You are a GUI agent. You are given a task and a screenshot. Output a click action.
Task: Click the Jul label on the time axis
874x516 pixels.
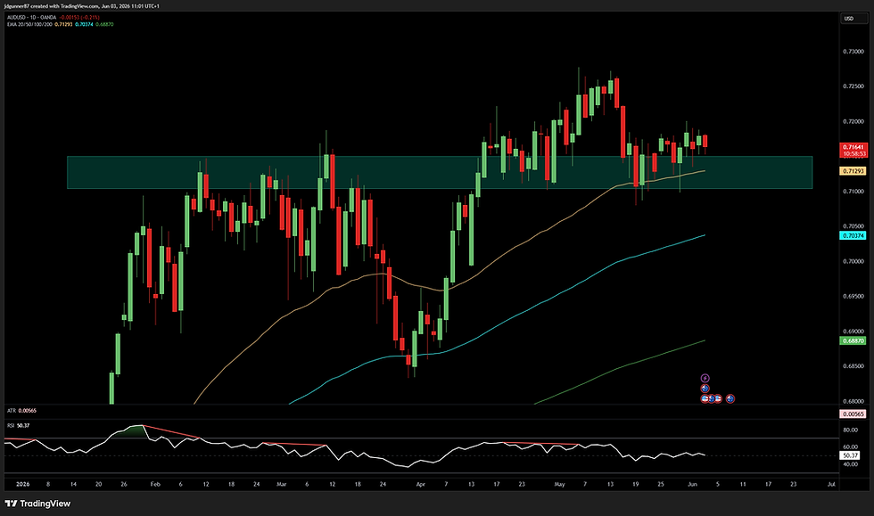tap(831, 484)
